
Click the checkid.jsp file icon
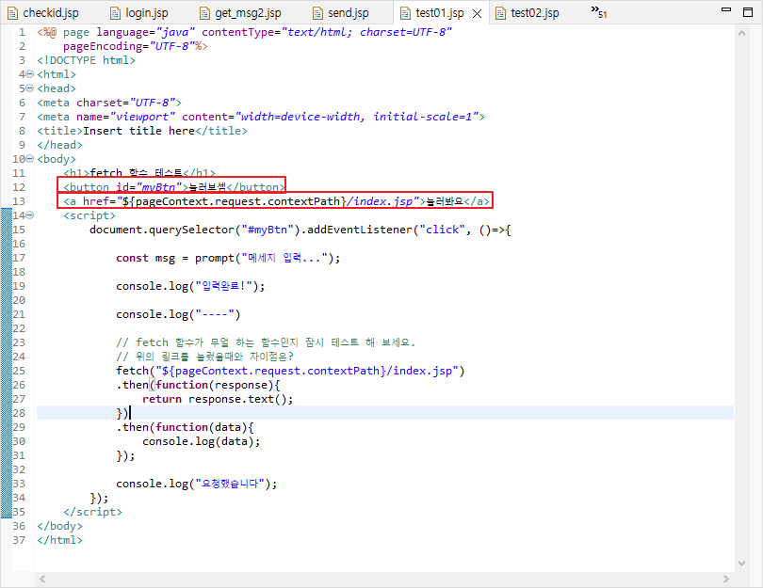(12, 13)
